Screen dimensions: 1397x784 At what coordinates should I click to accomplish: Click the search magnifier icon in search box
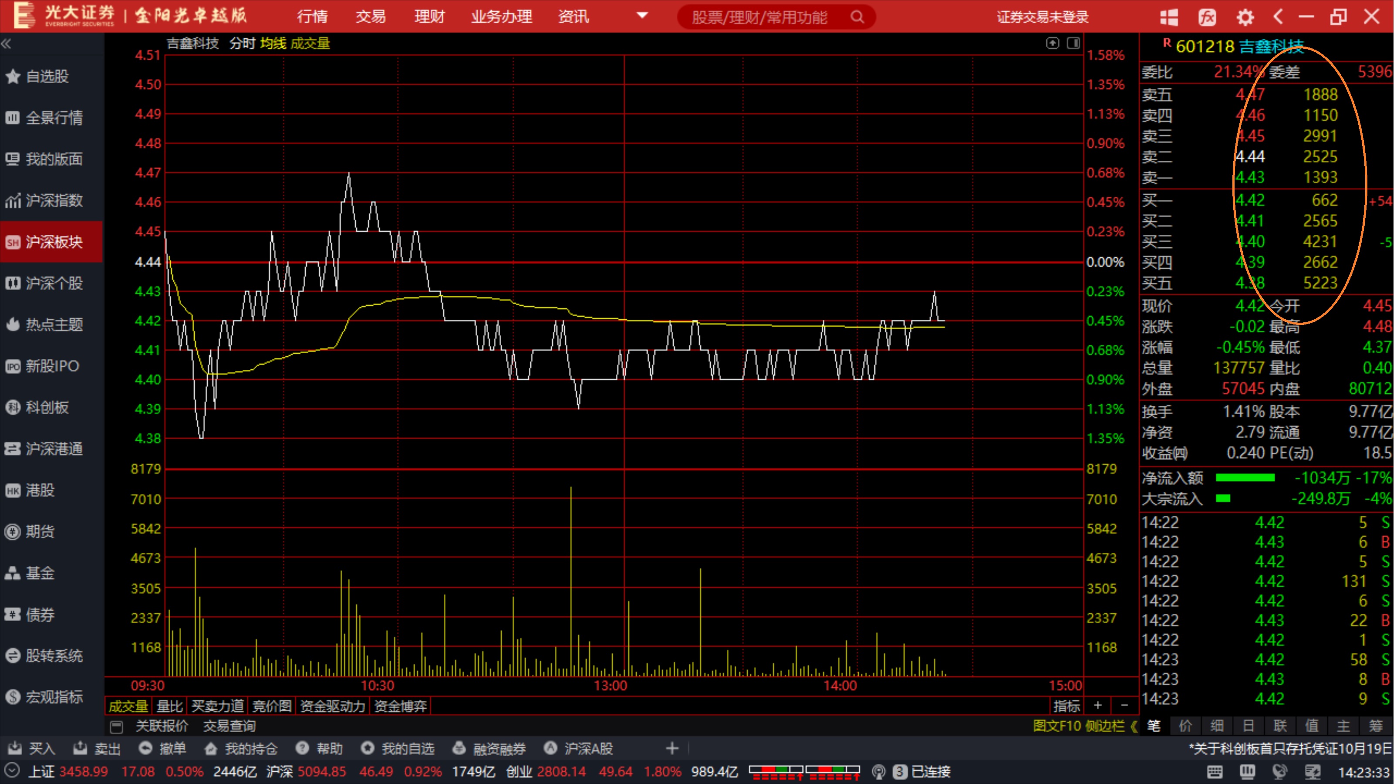pyautogui.click(x=857, y=17)
